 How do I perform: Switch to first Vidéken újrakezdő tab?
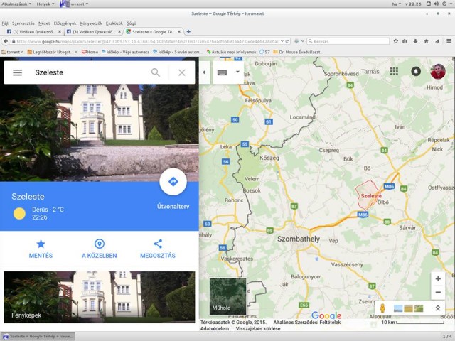coord(33,31)
